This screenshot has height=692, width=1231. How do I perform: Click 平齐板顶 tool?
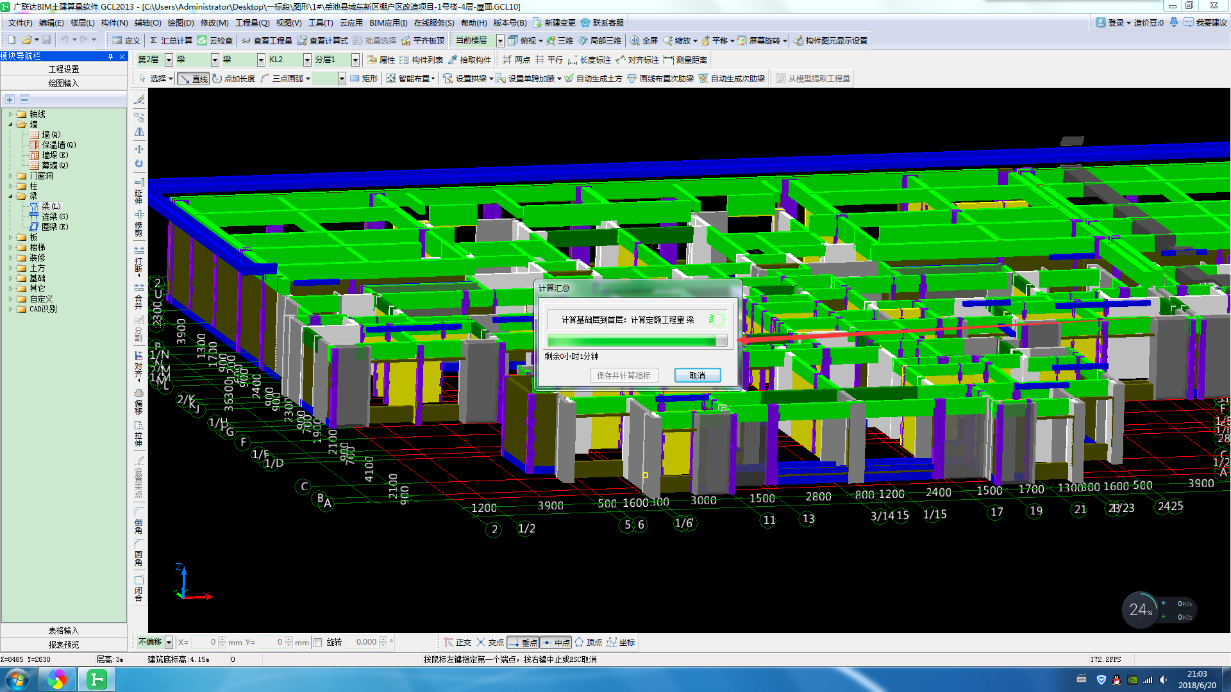pyautogui.click(x=423, y=40)
